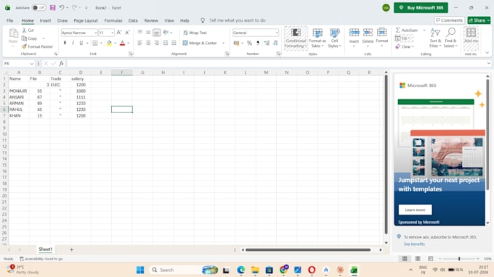
Task: Toggle the AutoSave switch
Action: pos(39,7)
